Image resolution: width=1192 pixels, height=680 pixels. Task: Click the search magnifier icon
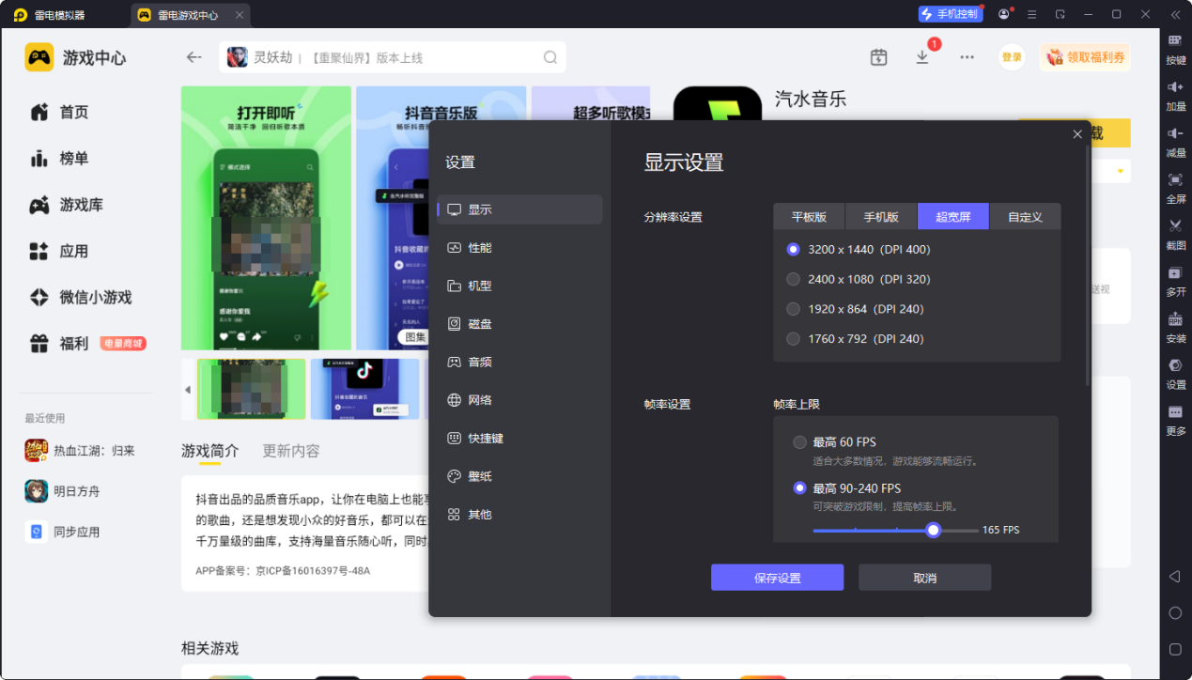click(550, 57)
